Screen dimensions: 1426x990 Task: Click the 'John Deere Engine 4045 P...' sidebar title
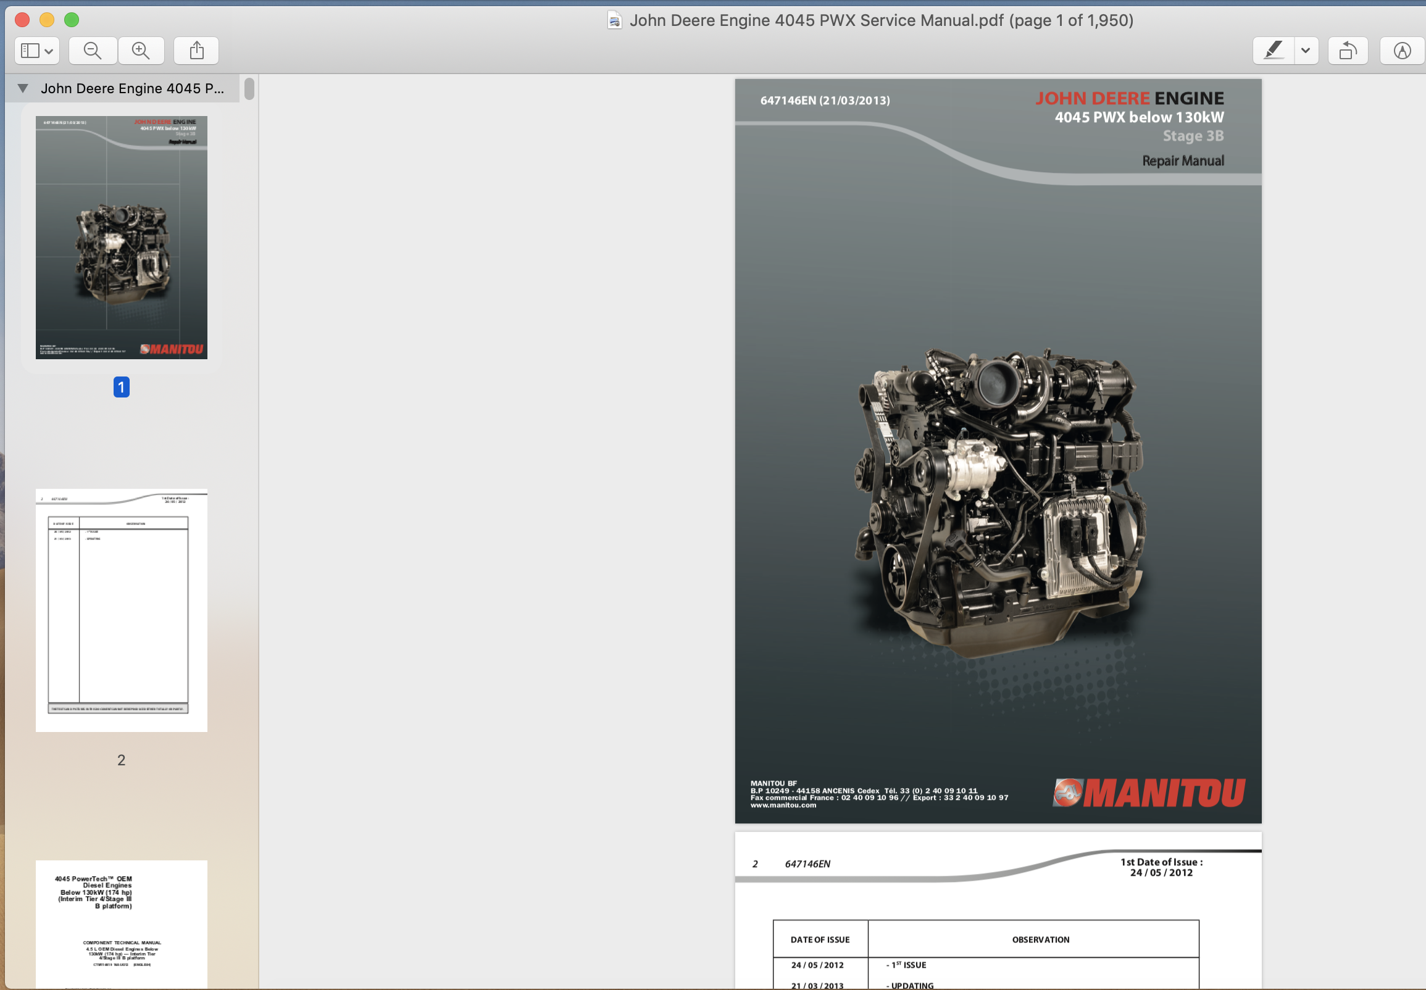(x=133, y=89)
